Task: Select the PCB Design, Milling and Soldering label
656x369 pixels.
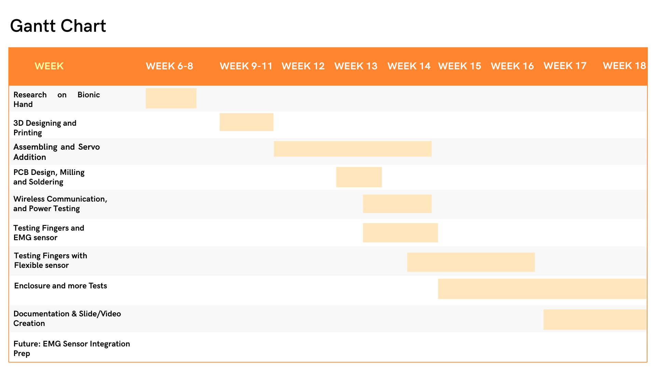Action: coord(49,177)
